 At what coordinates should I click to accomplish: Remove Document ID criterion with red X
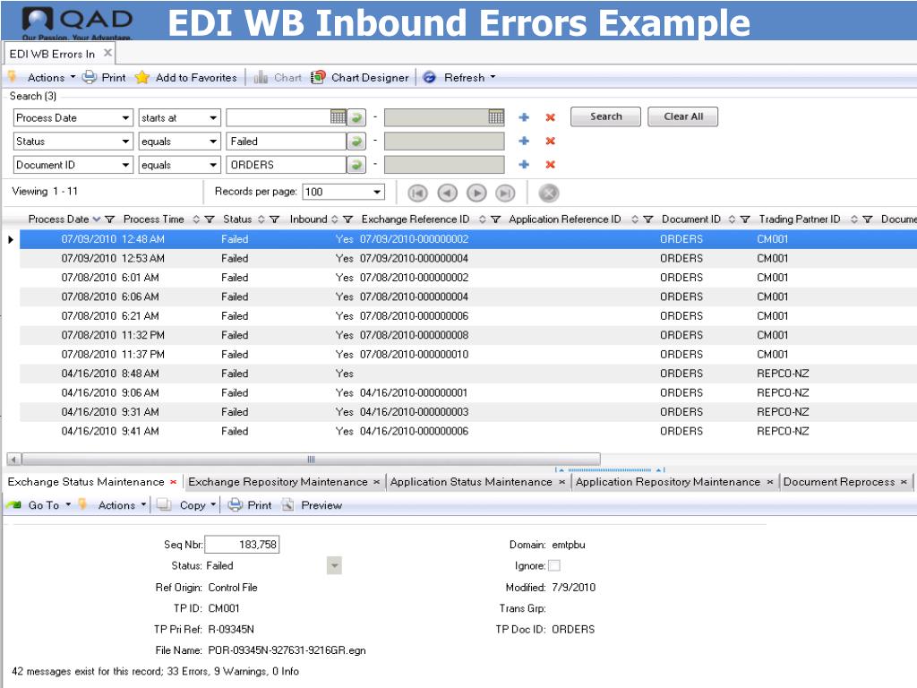point(551,165)
